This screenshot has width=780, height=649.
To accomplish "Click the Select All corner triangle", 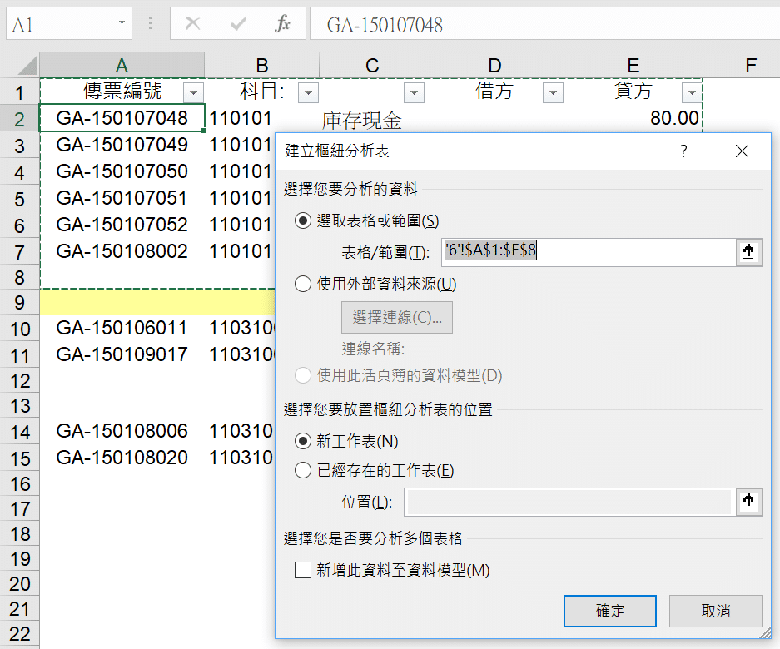I will pyautogui.click(x=25, y=65).
